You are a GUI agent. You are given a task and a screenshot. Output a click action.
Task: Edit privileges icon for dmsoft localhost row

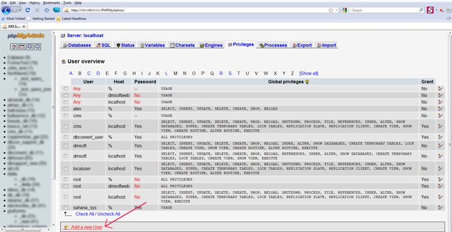(x=440, y=156)
